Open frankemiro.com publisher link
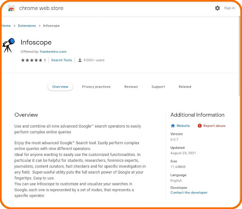 (53, 52)
